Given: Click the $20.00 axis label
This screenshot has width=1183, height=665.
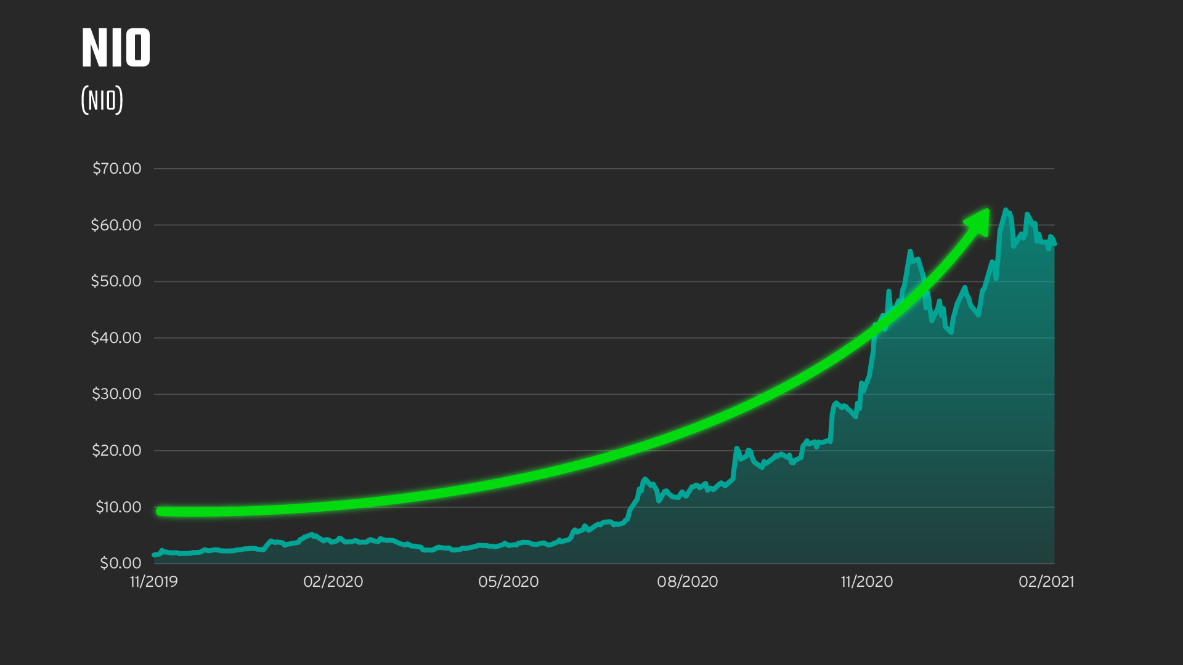Looking at the screenshot, I should [x=116, y=451].
